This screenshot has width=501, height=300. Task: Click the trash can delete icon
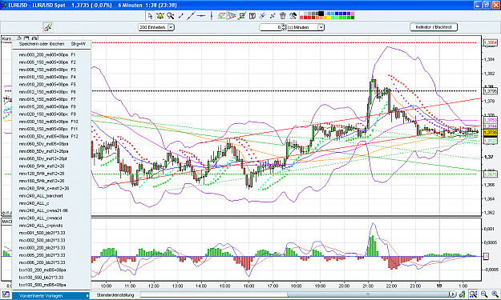pos(282,16)
